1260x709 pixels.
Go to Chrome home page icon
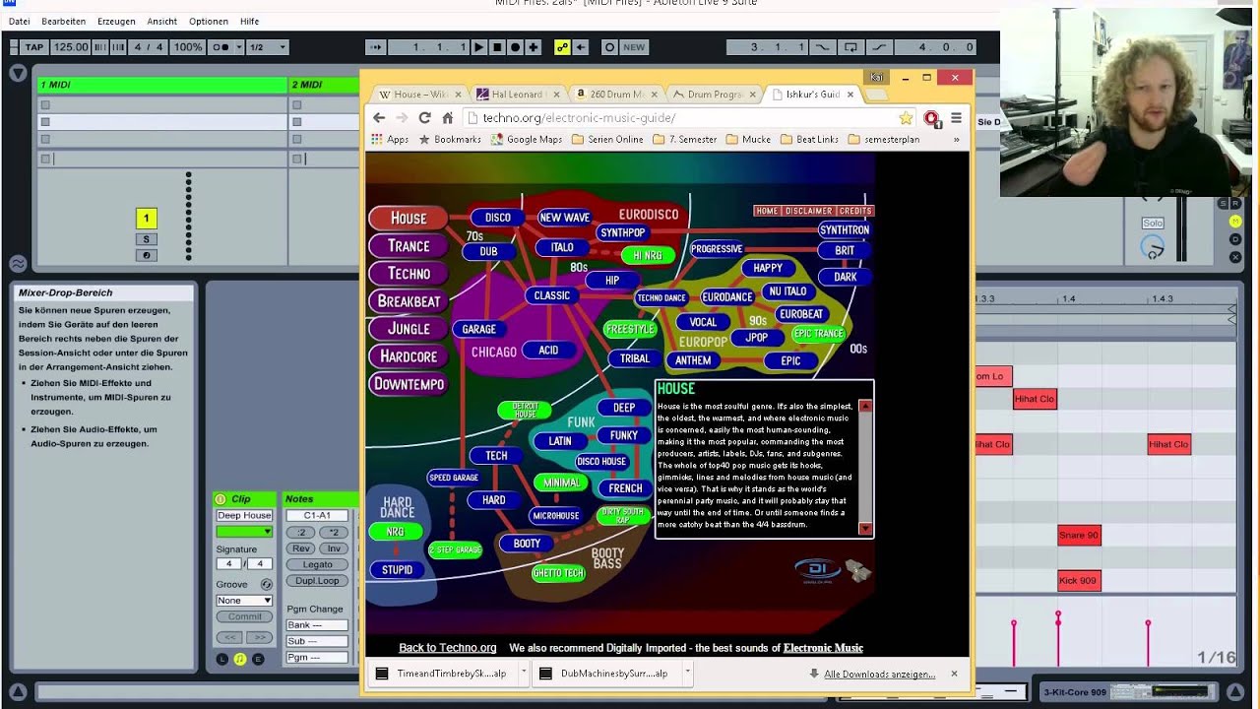(447, 117)
